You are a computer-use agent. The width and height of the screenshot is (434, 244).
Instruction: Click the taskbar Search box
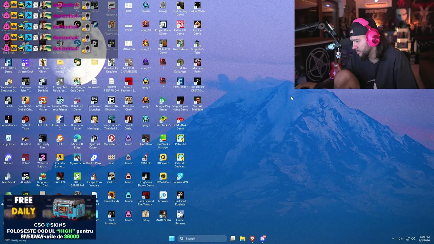pos(202,239)
